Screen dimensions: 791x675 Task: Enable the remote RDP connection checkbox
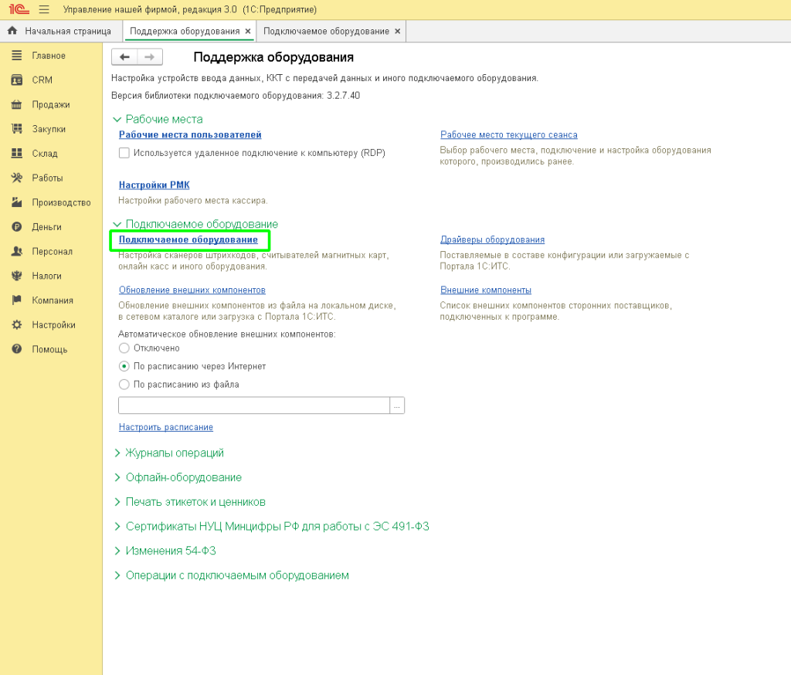pyautogui.click(x=124, y=153)
